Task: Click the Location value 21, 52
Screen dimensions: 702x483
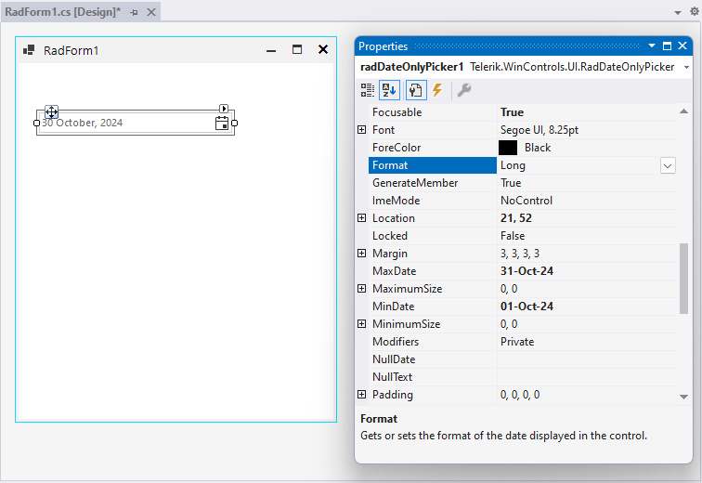Action: 516,218
